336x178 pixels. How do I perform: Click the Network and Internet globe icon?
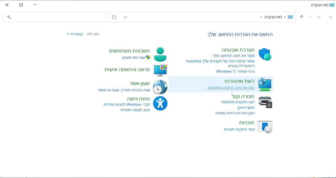(x=265, y=84)
